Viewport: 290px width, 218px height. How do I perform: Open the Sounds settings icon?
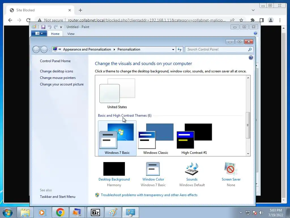pyautogui.click(x=192, y=169)
